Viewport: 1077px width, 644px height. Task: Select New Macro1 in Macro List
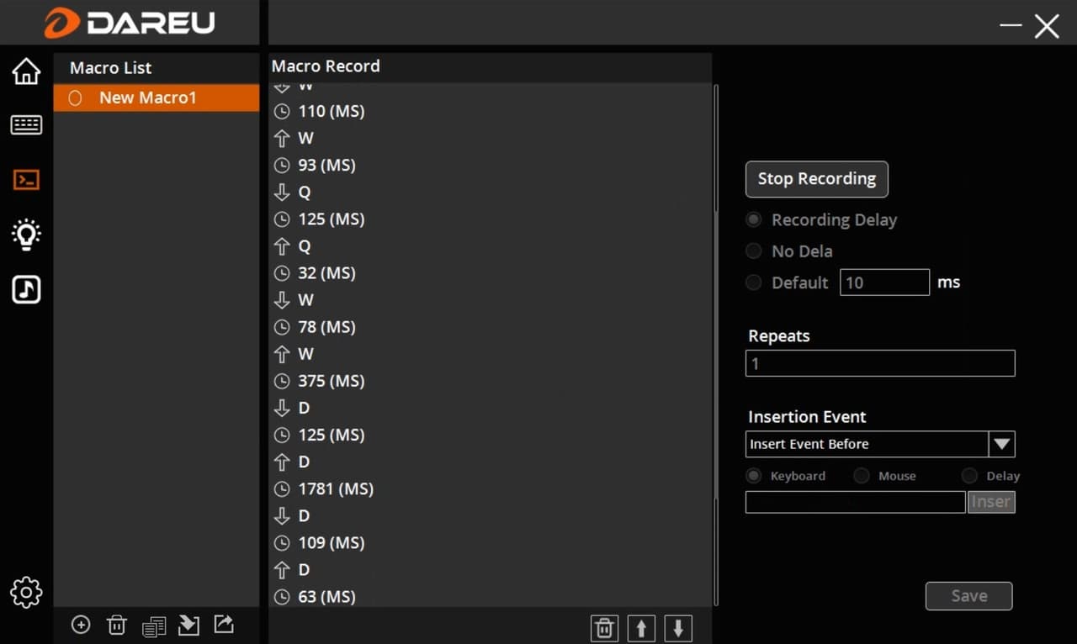coord(148,98)
